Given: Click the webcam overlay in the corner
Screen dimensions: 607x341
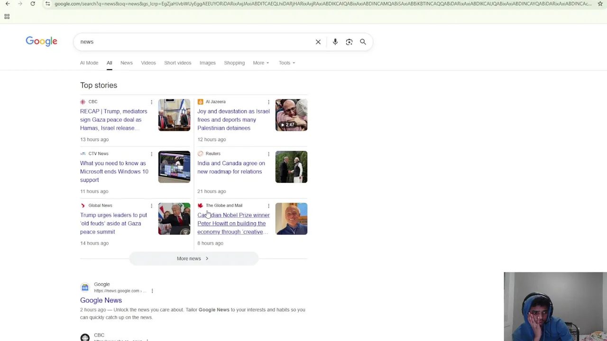Looking at the screenshot, I should click(x=555, y=306).
